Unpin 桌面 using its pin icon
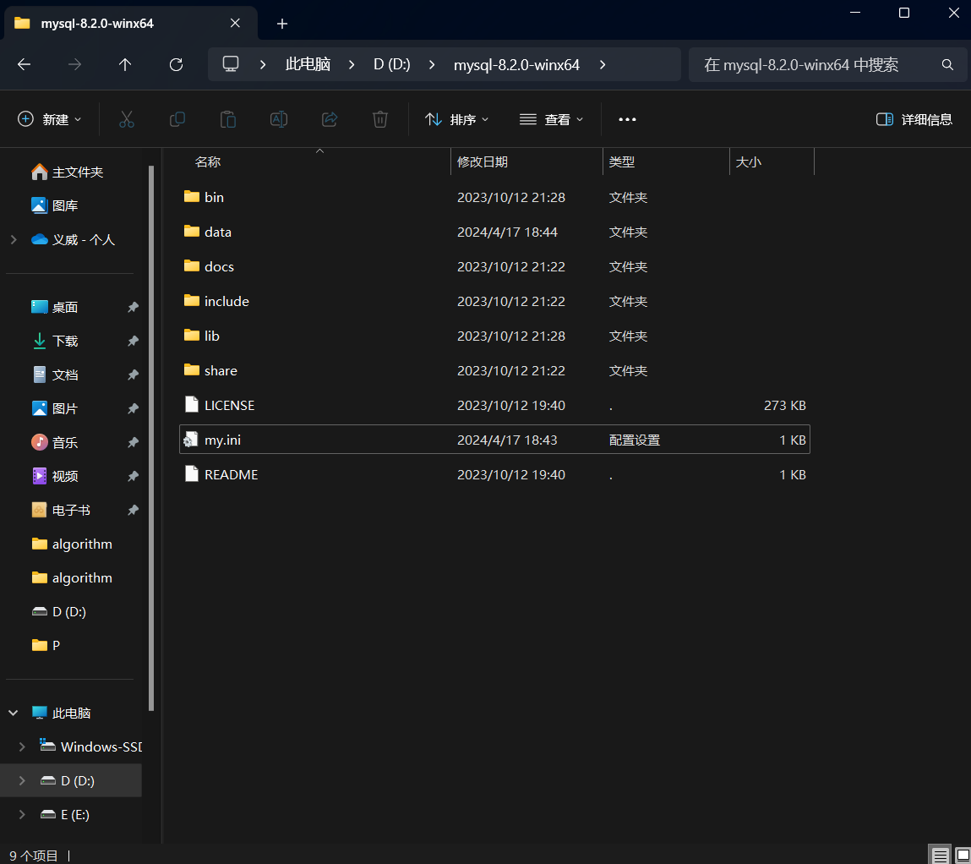This screenshot has width=971, height=864. coord(133,307)
